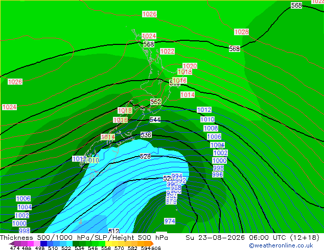Open the weatheronline.co.uk copyright link
The width and height of the screenshot is (324, 250).
pyautogui.click(x=281, y=245)
